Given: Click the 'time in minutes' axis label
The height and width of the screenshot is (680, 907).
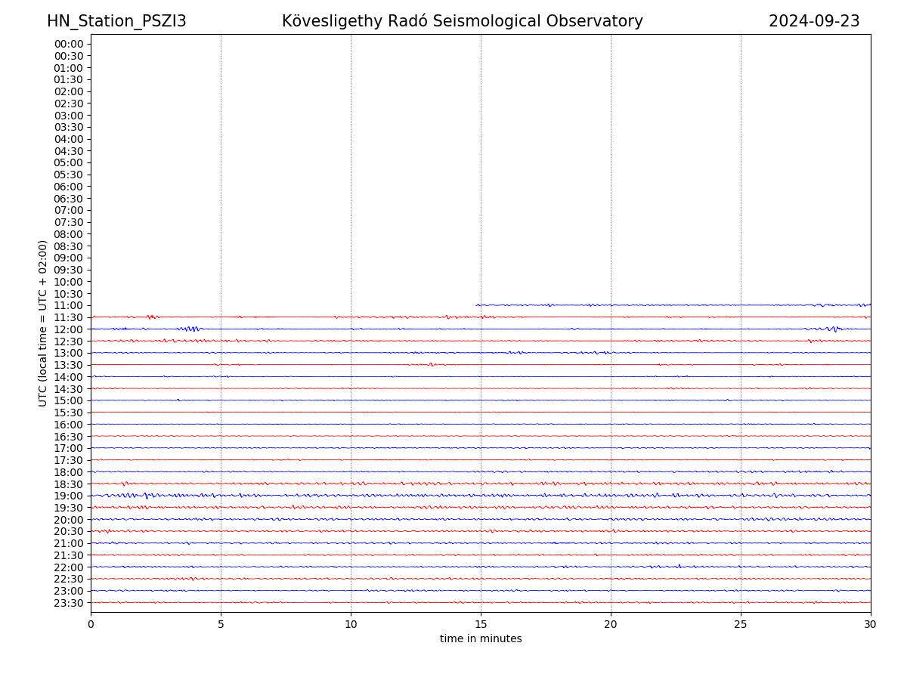Looking at the screenshot, I should pos(481,639).
